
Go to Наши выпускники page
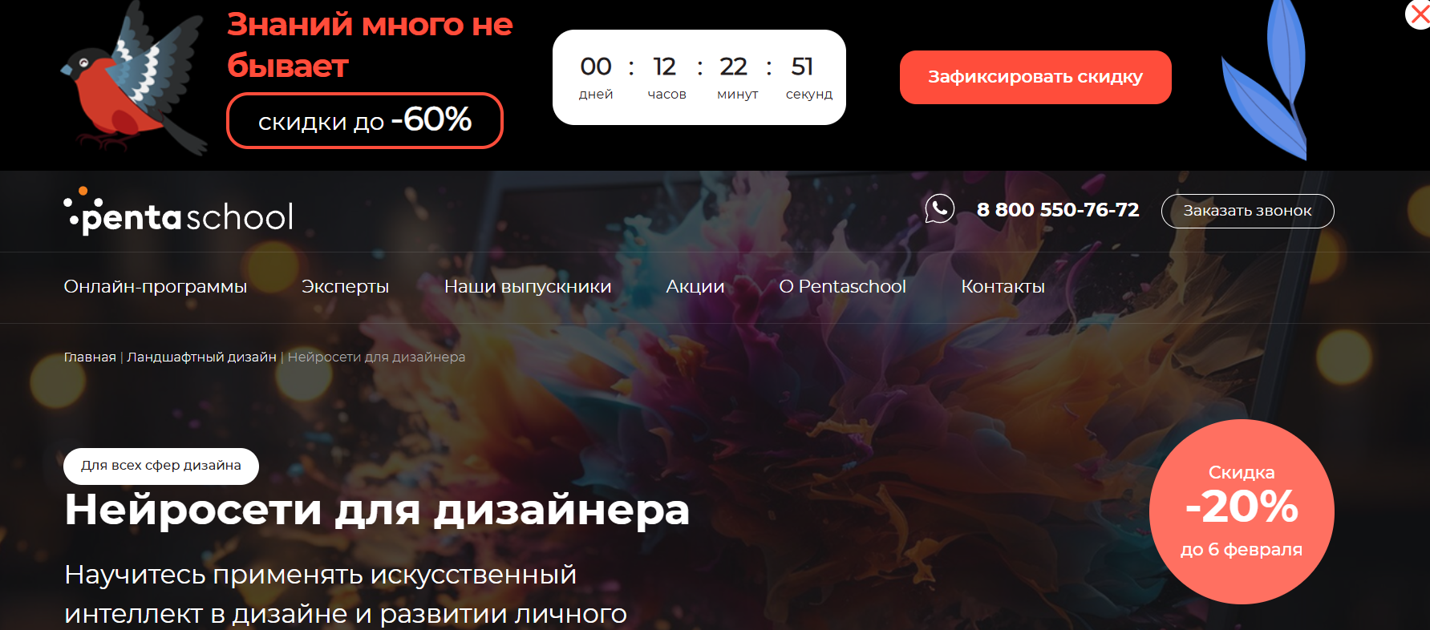528,287
